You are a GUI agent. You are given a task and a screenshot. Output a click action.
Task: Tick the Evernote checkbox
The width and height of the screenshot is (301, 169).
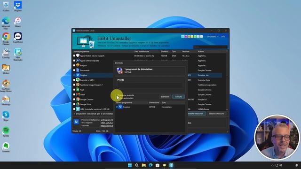[74, 80]
